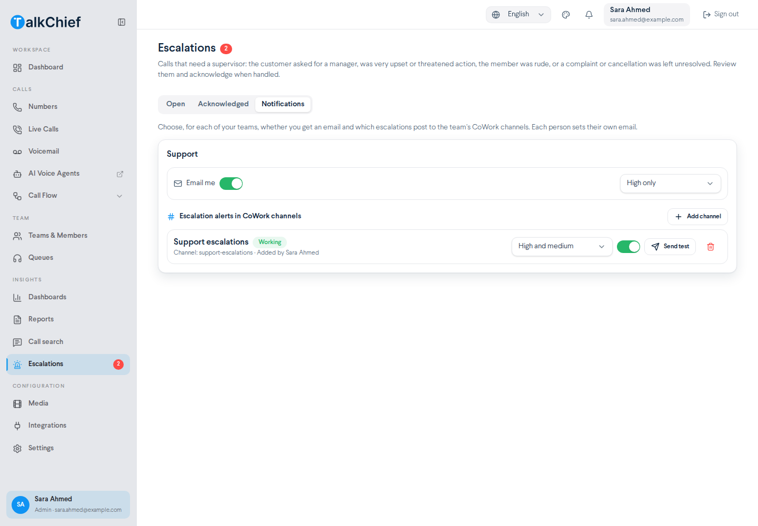Go to Numbers page
Viewport: 758px width, 526px height.
[x=68, y=107]
